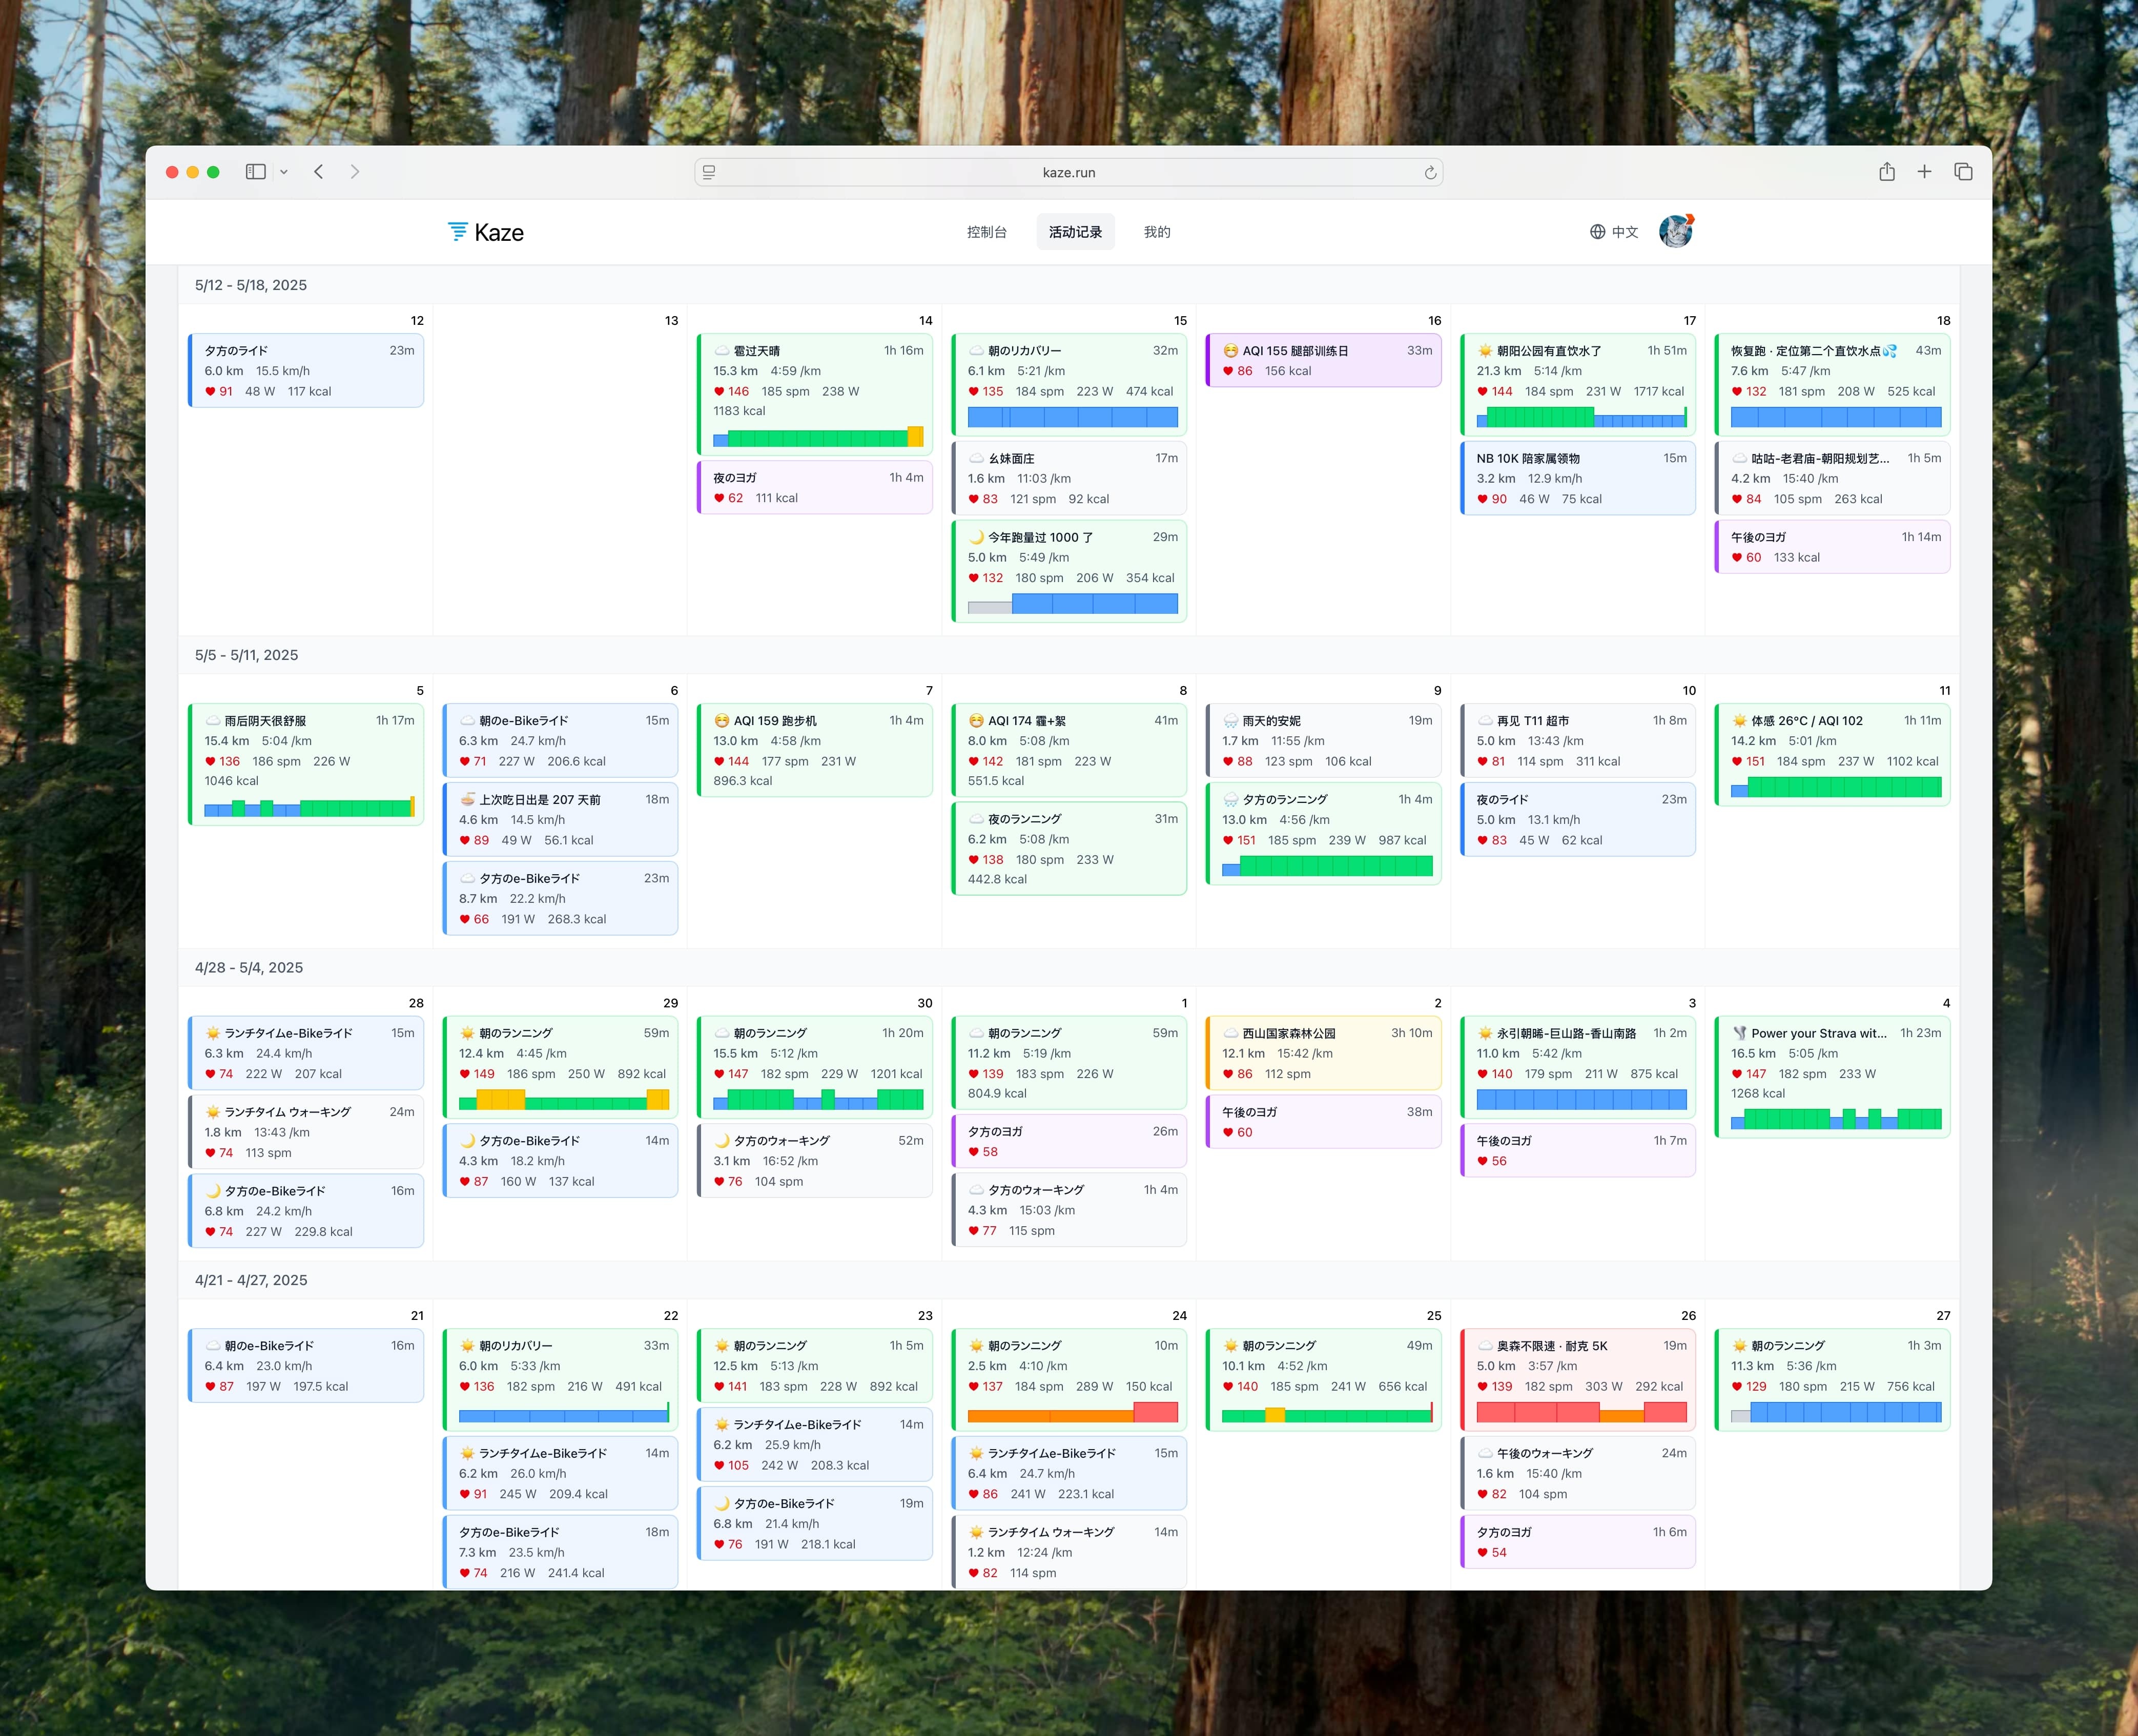
Task: Open the 今年跑量过 1000 了 activity
Action: click(1069, 571)
